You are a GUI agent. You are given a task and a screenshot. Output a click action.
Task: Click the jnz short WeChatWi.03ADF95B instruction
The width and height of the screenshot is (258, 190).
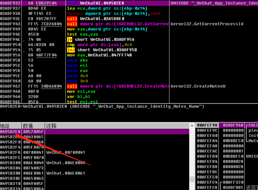(x=102, y=50)
